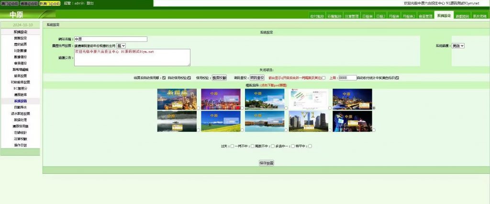This screenshot has height=204, width=490.
Task: Select the 新疆版 night harbor template thumbnail
Action: point(177,99)
